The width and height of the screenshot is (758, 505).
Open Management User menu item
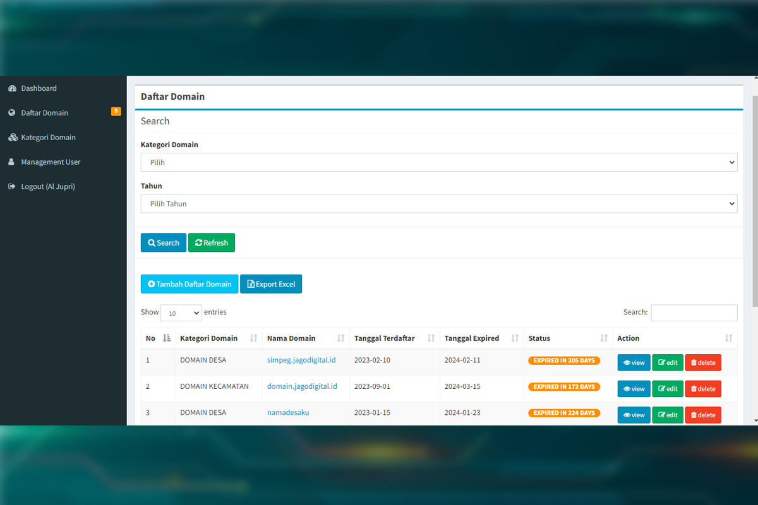click(x=51, y=162)
